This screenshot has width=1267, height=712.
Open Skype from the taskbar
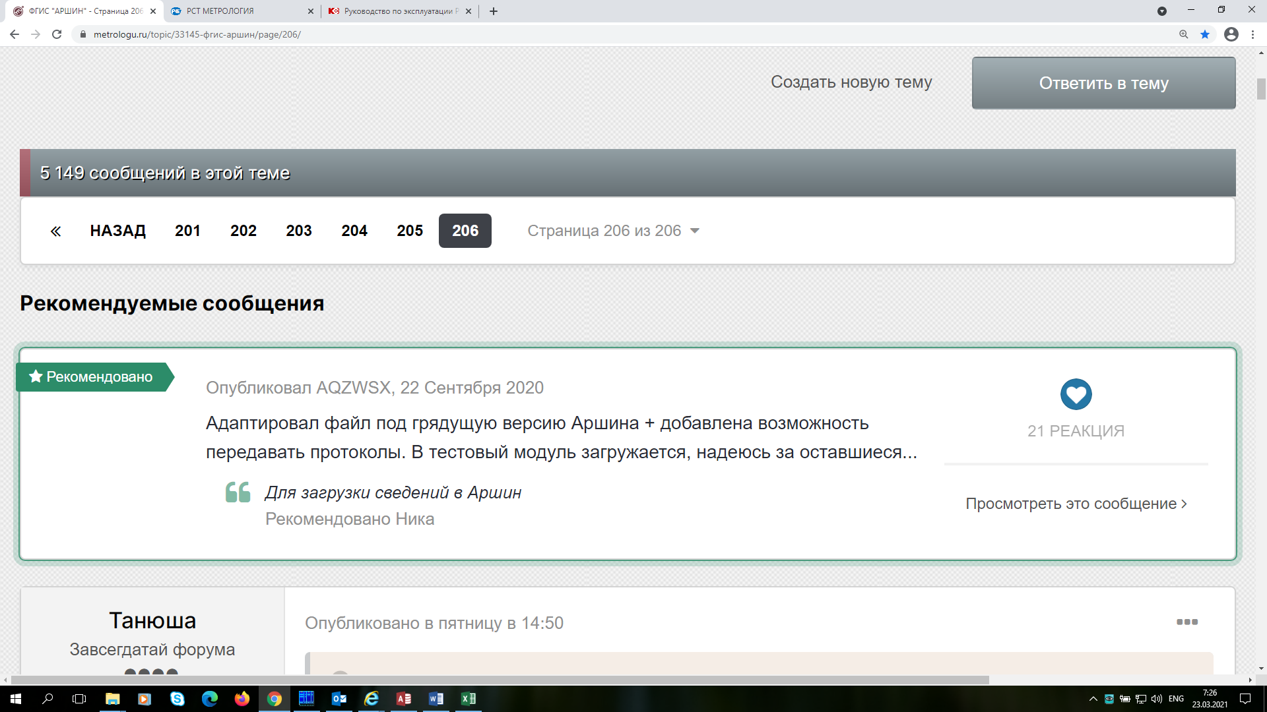point(178,699)
